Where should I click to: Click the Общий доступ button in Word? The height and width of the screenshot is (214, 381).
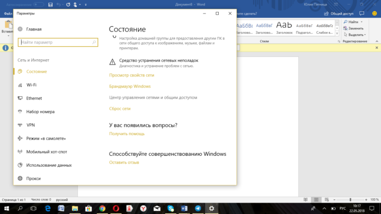(x=339, y=14)
